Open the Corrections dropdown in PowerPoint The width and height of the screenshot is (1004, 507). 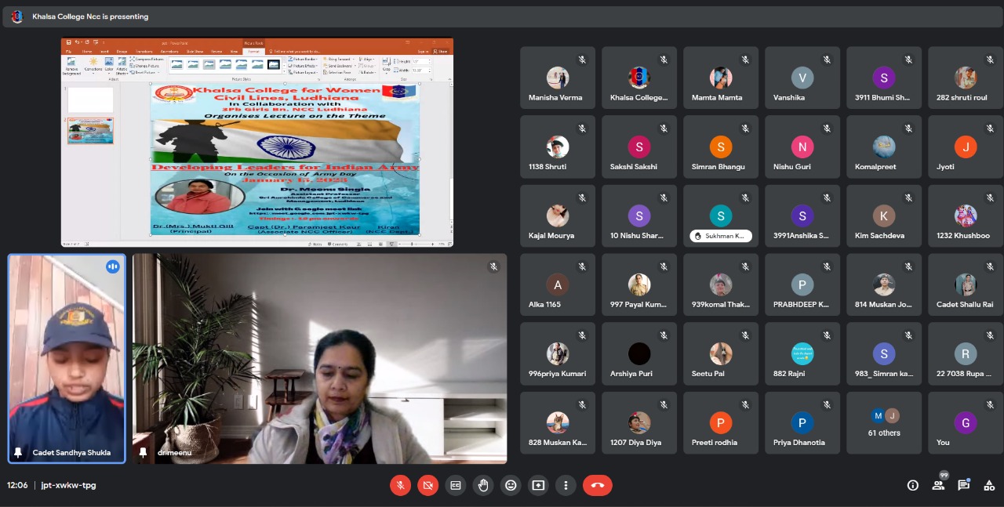pyautogui.click(x=93, y=66)
